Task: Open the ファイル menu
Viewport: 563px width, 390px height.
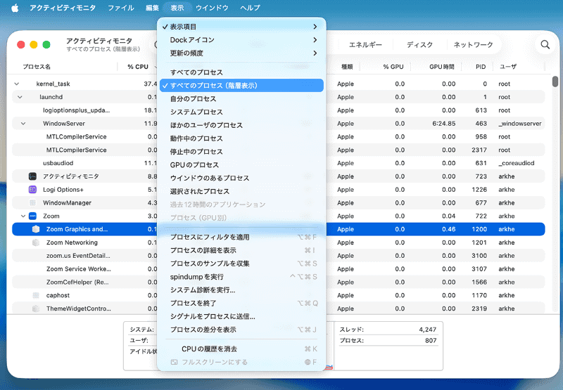Action: pos(121,8)
